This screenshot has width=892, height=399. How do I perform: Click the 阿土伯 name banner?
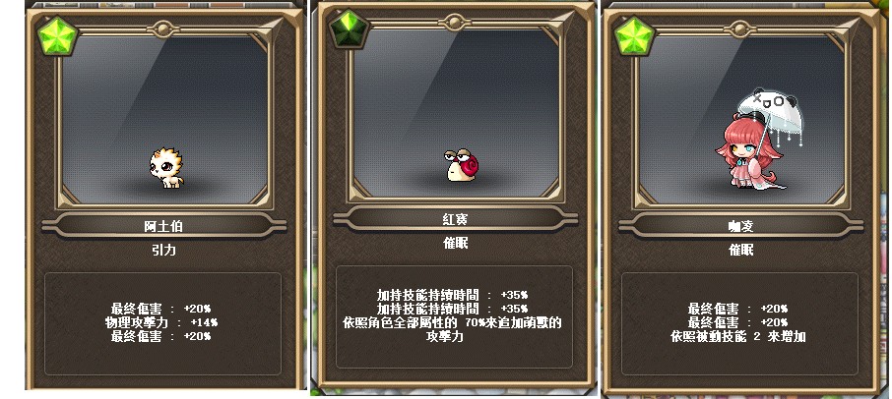[x=163, y=226]
